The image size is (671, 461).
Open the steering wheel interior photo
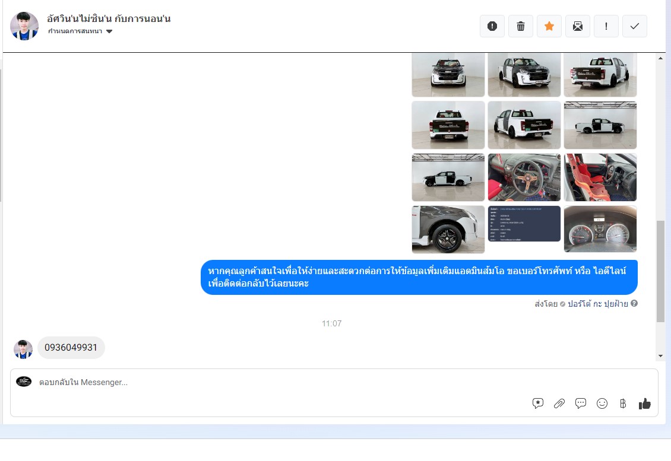point(524,177)
